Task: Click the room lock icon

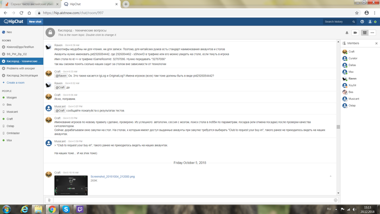Action: [x=50, y=33]
